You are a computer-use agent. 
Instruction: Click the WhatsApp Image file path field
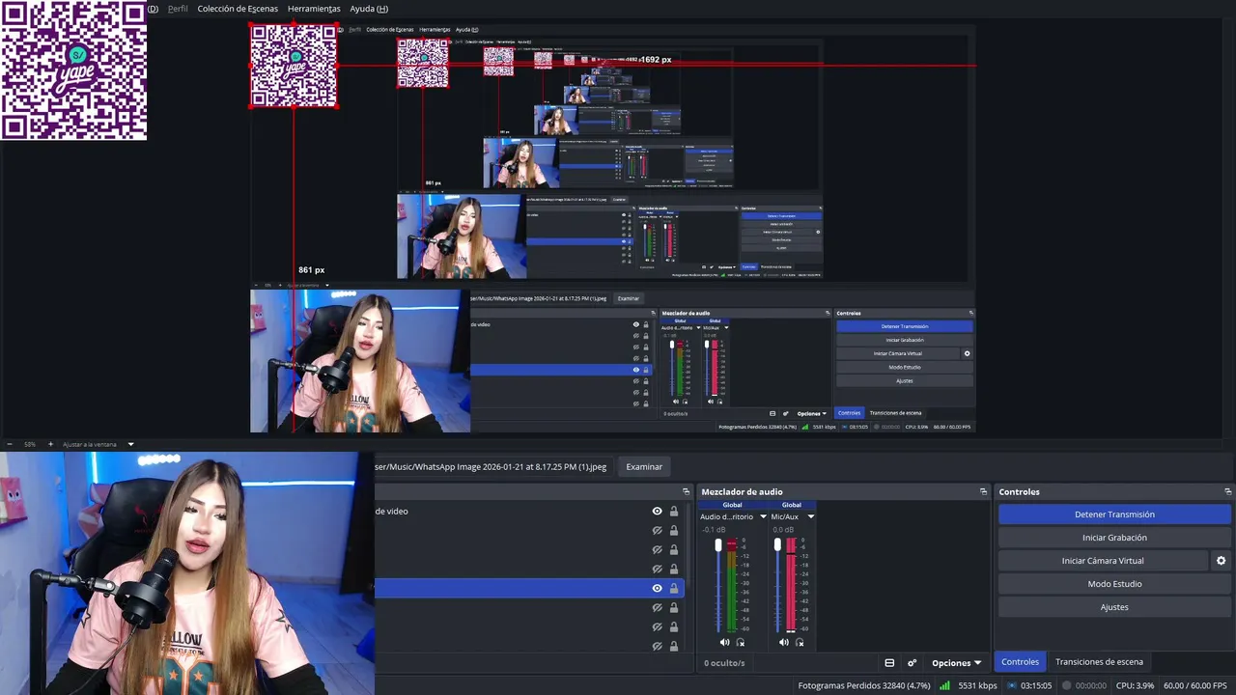[492, 467]
